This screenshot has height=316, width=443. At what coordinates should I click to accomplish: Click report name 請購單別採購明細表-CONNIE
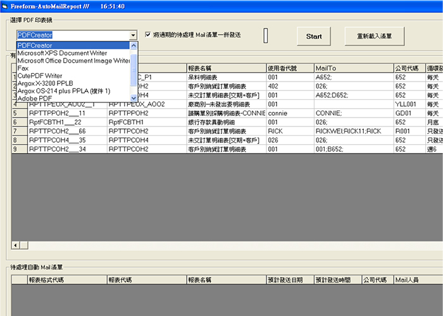(227, 113)
